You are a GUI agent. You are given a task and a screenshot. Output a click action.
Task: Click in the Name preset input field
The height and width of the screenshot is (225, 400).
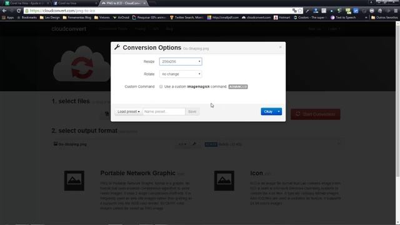coord(164,112)
